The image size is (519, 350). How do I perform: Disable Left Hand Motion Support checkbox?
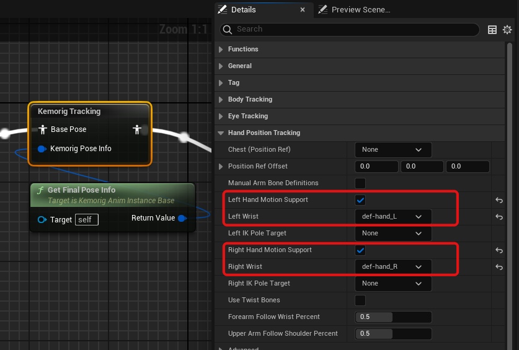pos(360,200)
